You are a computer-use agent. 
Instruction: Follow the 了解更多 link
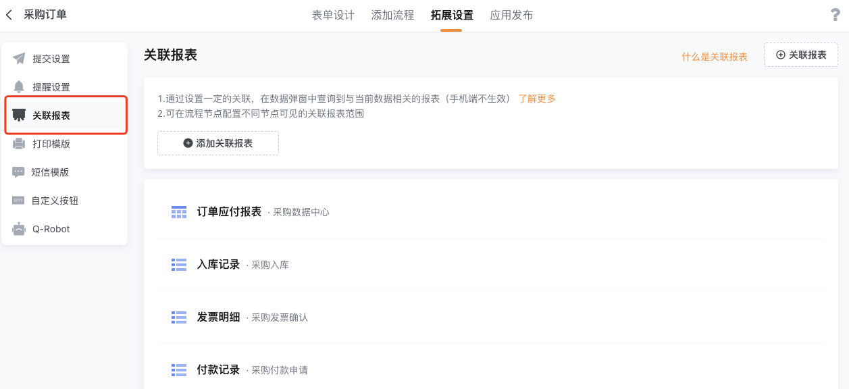[x=537, y=99]
